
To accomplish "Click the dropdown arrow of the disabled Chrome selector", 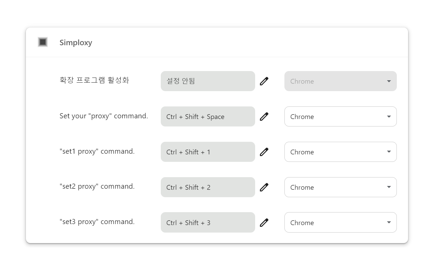I will (389, 81).
